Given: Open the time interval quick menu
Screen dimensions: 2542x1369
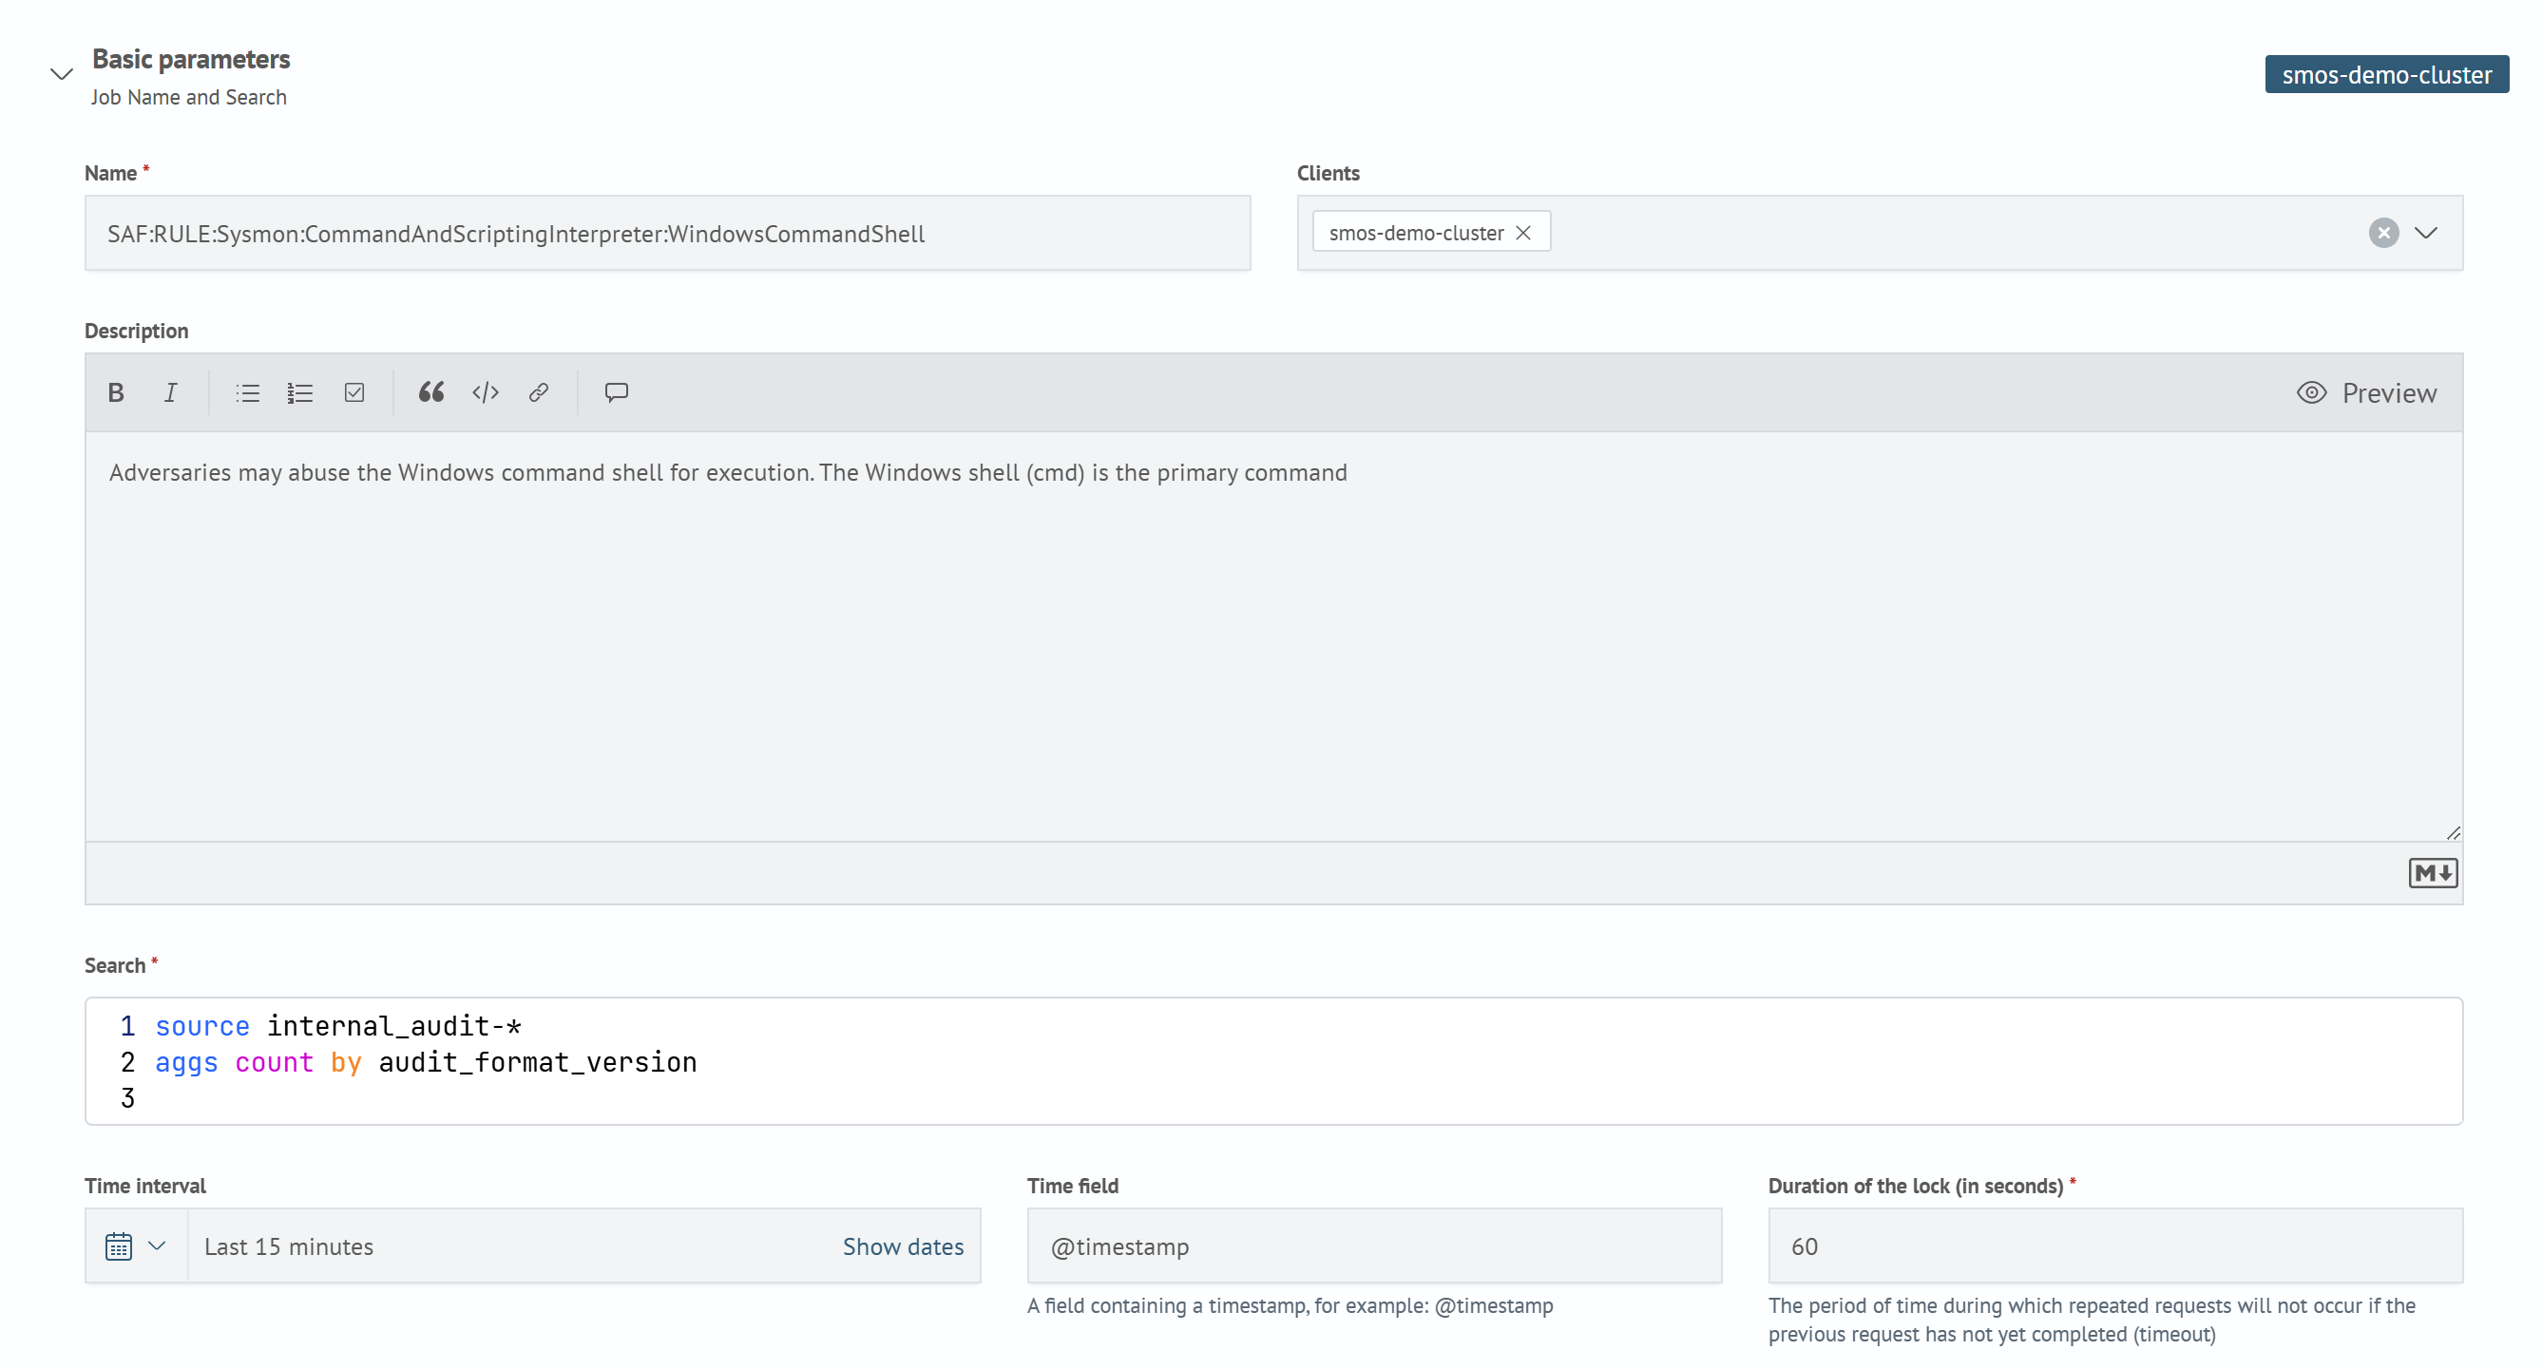Looking at the screenshot, I should [x=135, y=1245].
